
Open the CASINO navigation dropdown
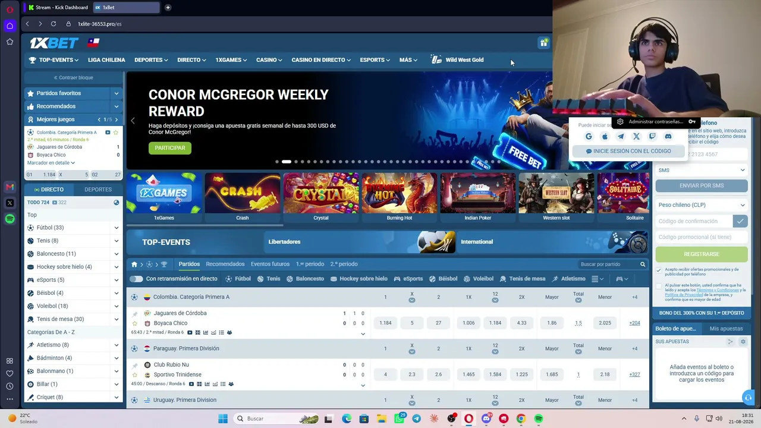point(269,60)
